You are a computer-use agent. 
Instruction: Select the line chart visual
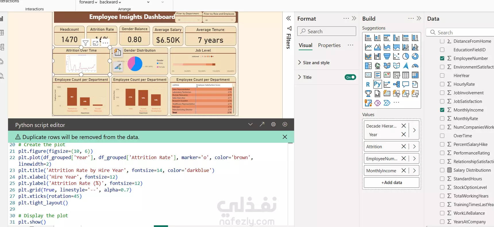pyautogui.click(x=368, y=47)
